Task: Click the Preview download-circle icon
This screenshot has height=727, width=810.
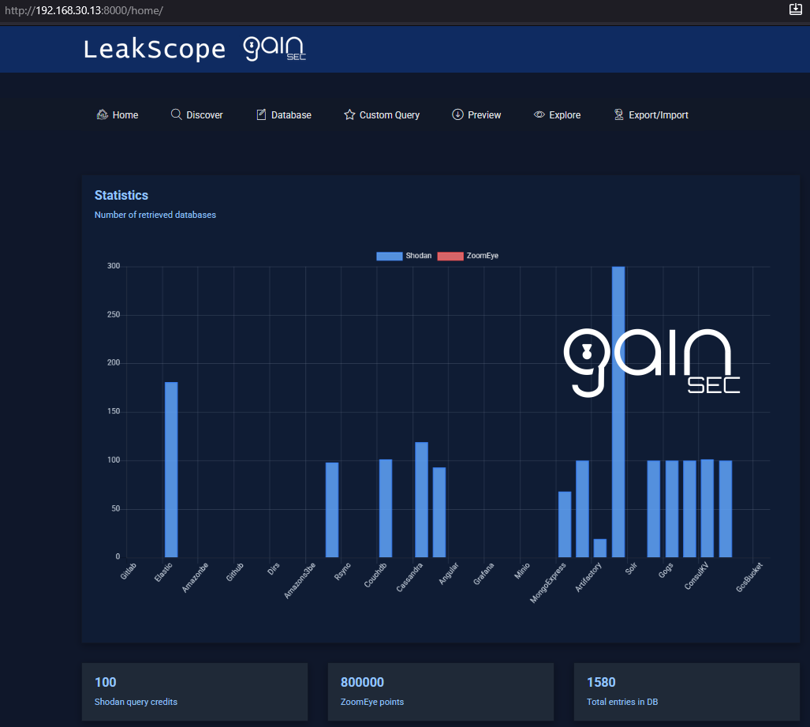Action: point(457,114)
